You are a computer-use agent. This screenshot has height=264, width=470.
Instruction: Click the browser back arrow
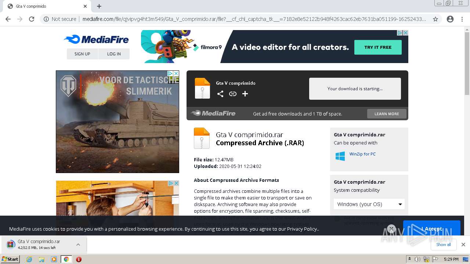click(8, 19)
